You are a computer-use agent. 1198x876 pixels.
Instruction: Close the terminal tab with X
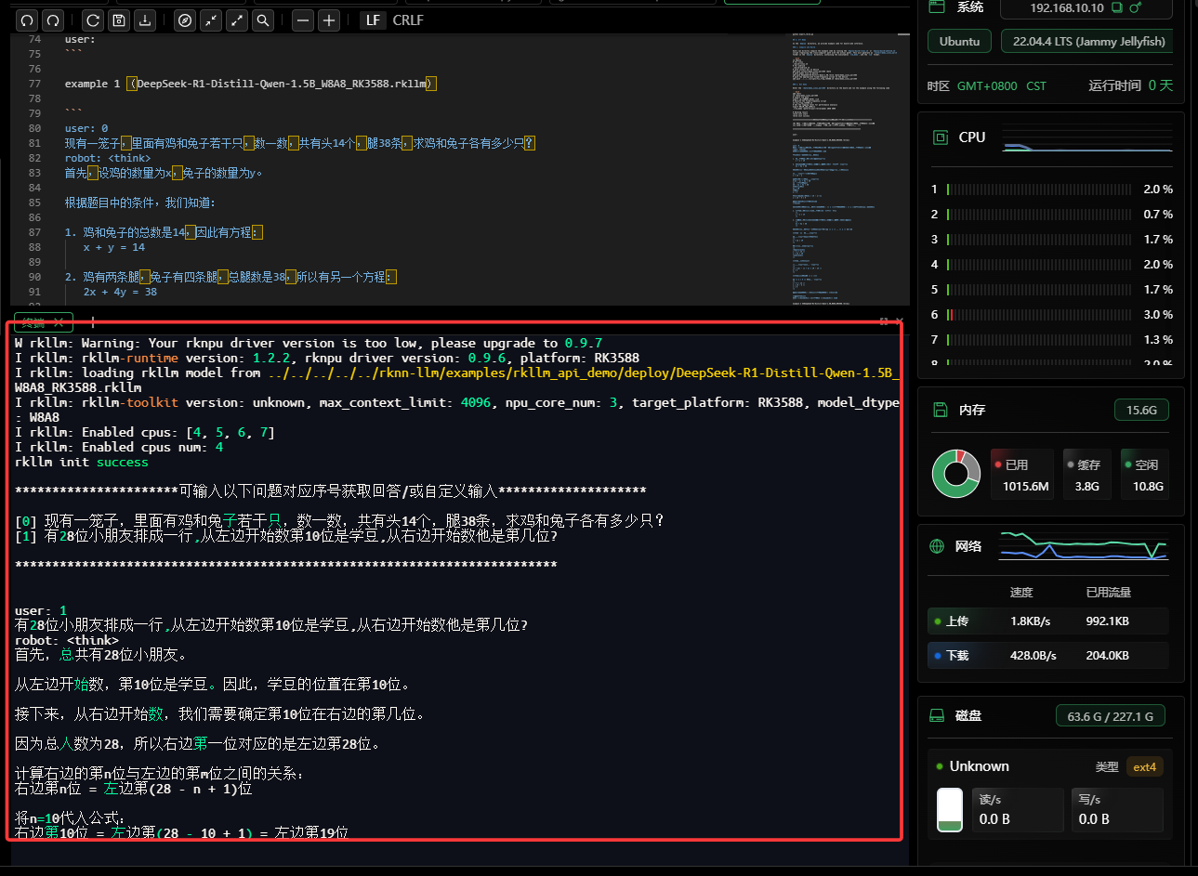point(59,322)
